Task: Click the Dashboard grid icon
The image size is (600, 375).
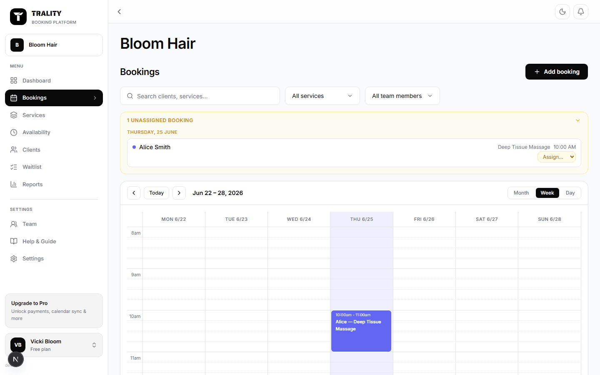Action: pyautogui.click(x=14, y=80)
